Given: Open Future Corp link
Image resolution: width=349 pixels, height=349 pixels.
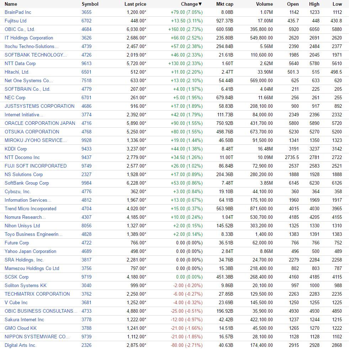Looking at the screenshot, I should pos(17,243).
